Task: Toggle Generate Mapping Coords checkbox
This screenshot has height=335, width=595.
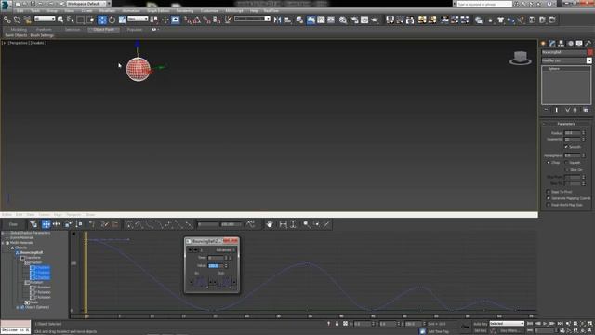Action: pos(549,198)
